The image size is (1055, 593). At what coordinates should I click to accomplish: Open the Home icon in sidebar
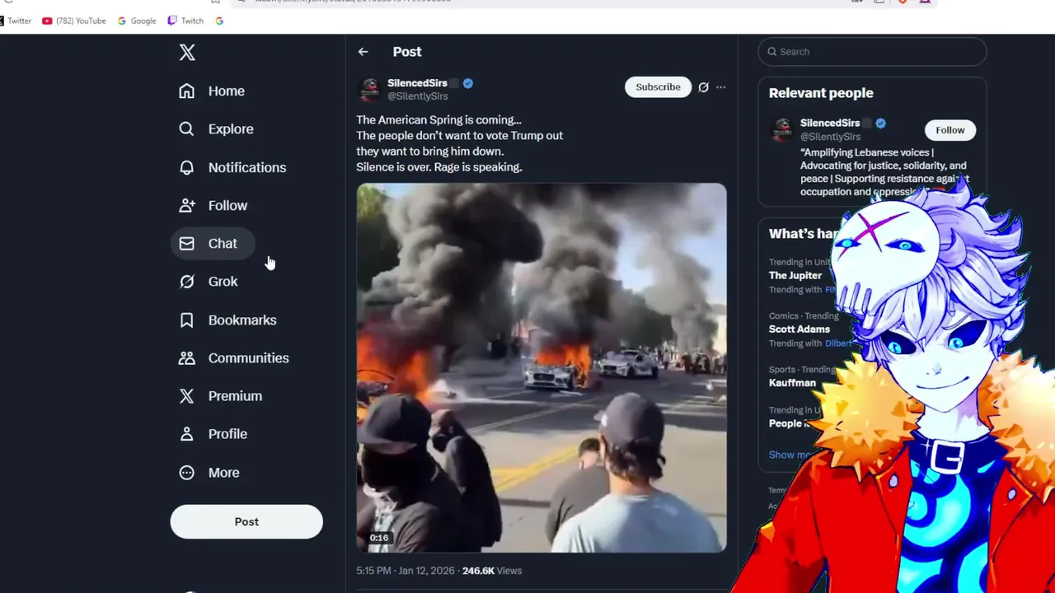pyautogui.click(x=187, y=91)
